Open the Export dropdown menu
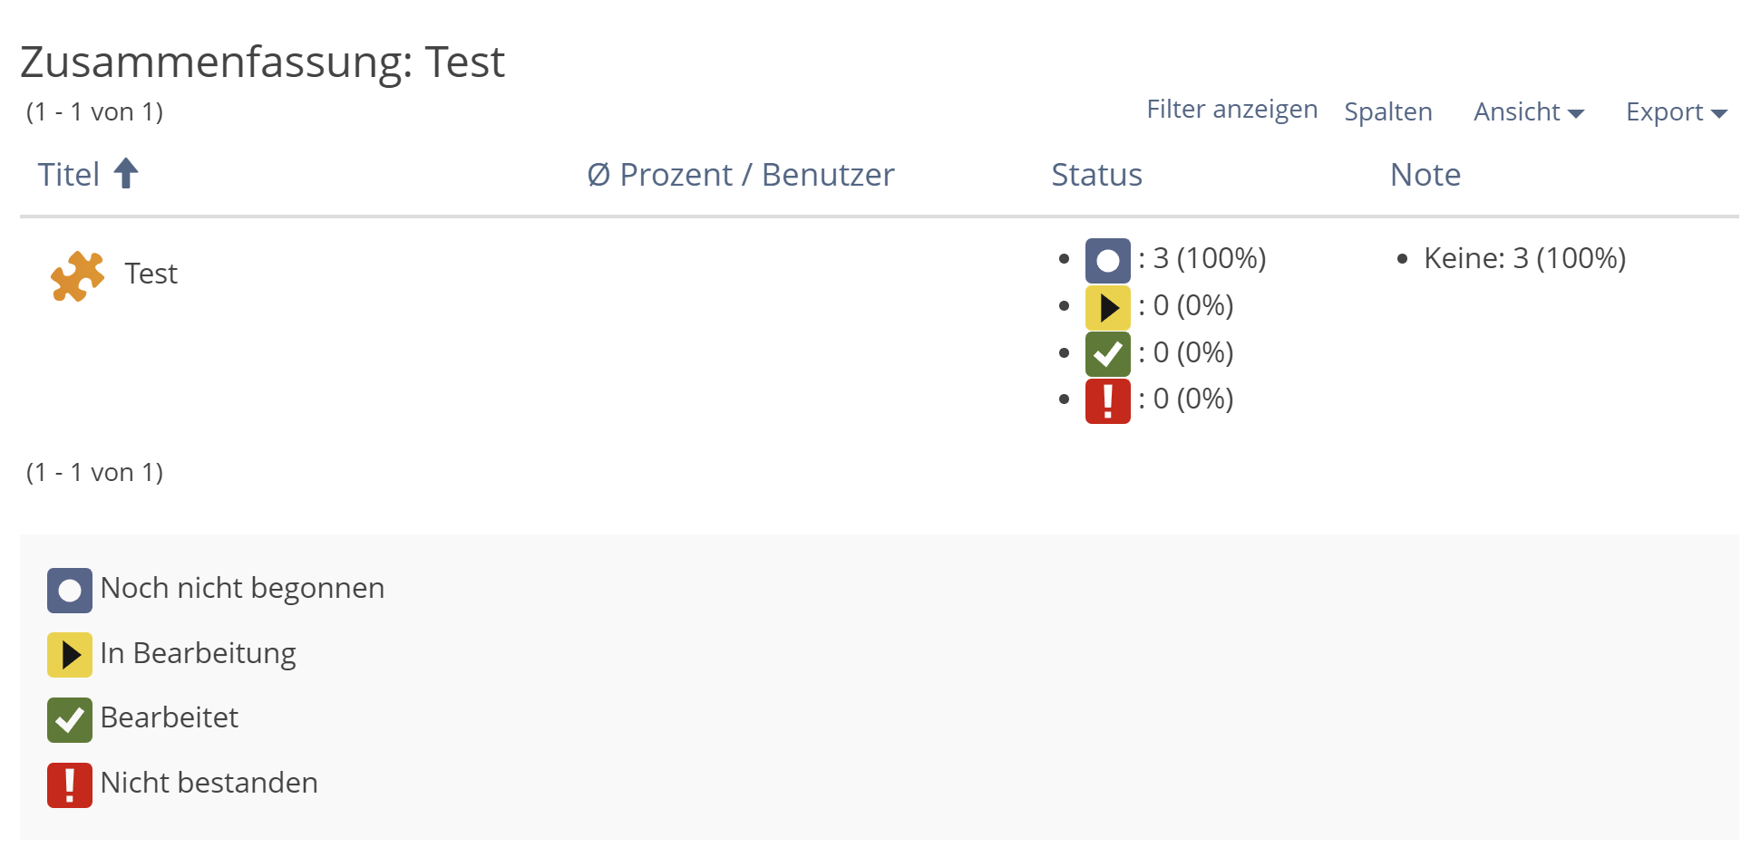 click(x=1676, y=112)
